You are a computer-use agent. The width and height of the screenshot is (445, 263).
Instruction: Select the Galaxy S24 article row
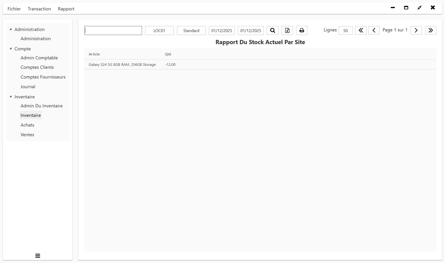click(x=122, y=64)
